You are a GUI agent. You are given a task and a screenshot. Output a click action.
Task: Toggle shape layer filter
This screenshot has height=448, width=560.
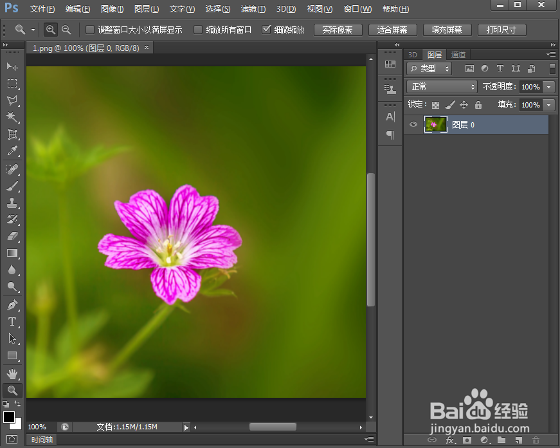pos(516,68)
